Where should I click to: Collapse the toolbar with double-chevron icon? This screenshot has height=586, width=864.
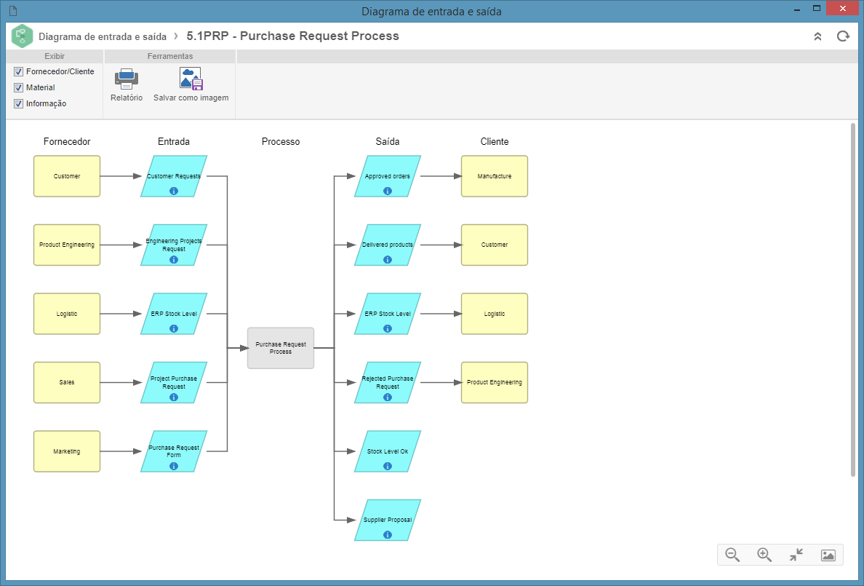[817, 36]
